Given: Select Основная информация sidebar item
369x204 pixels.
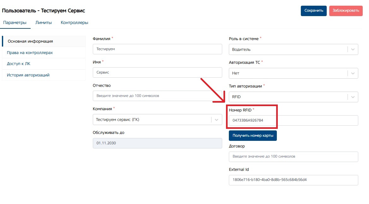Looking at the screenshot, I should [x=30, y=41].
